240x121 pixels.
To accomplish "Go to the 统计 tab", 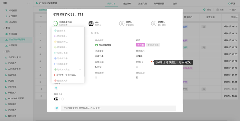I will (x=175, y=4).
